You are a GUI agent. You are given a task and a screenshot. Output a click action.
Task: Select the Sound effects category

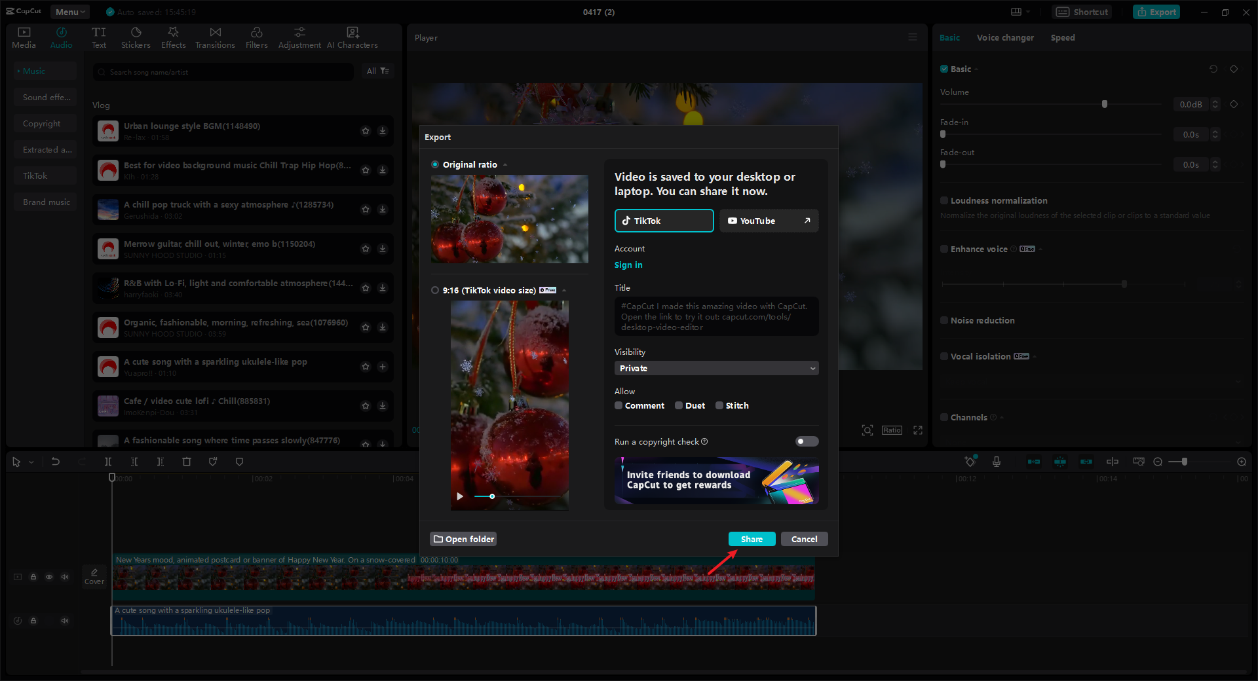pyautogui.click(x=46, y=98)
